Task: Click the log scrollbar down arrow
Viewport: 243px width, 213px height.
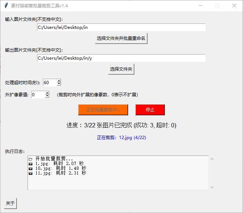Action: (212, 187)
